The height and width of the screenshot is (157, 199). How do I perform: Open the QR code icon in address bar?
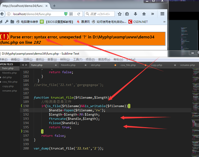point(71,14)
